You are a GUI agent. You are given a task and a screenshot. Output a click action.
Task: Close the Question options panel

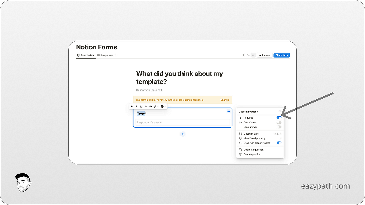click(280, 112)
